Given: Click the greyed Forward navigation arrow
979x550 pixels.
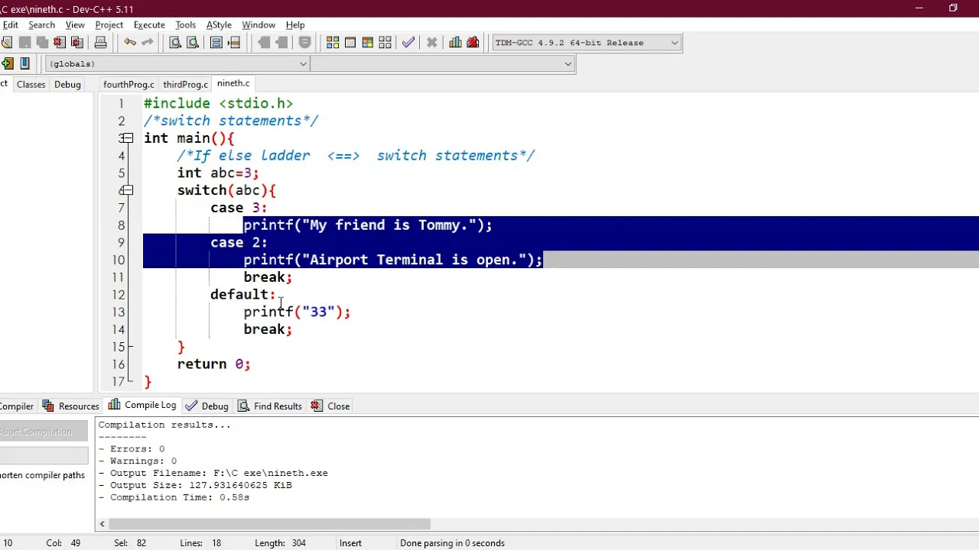Looking at the screenshot, I should pos(281,43).
